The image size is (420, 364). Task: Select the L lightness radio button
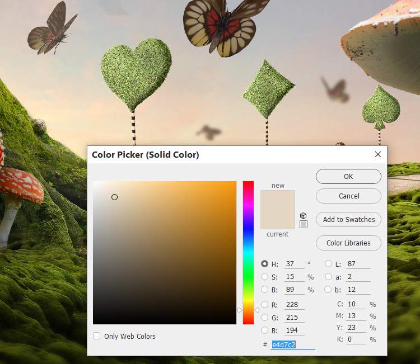point(328,264)
